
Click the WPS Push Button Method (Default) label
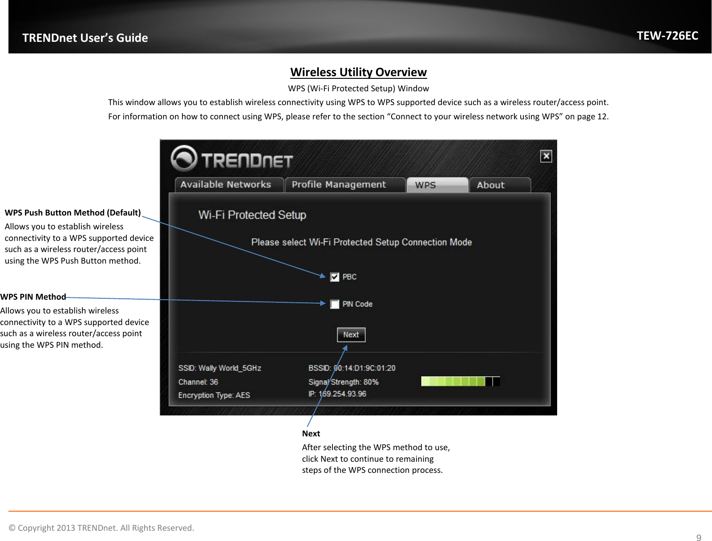(73, 213)
